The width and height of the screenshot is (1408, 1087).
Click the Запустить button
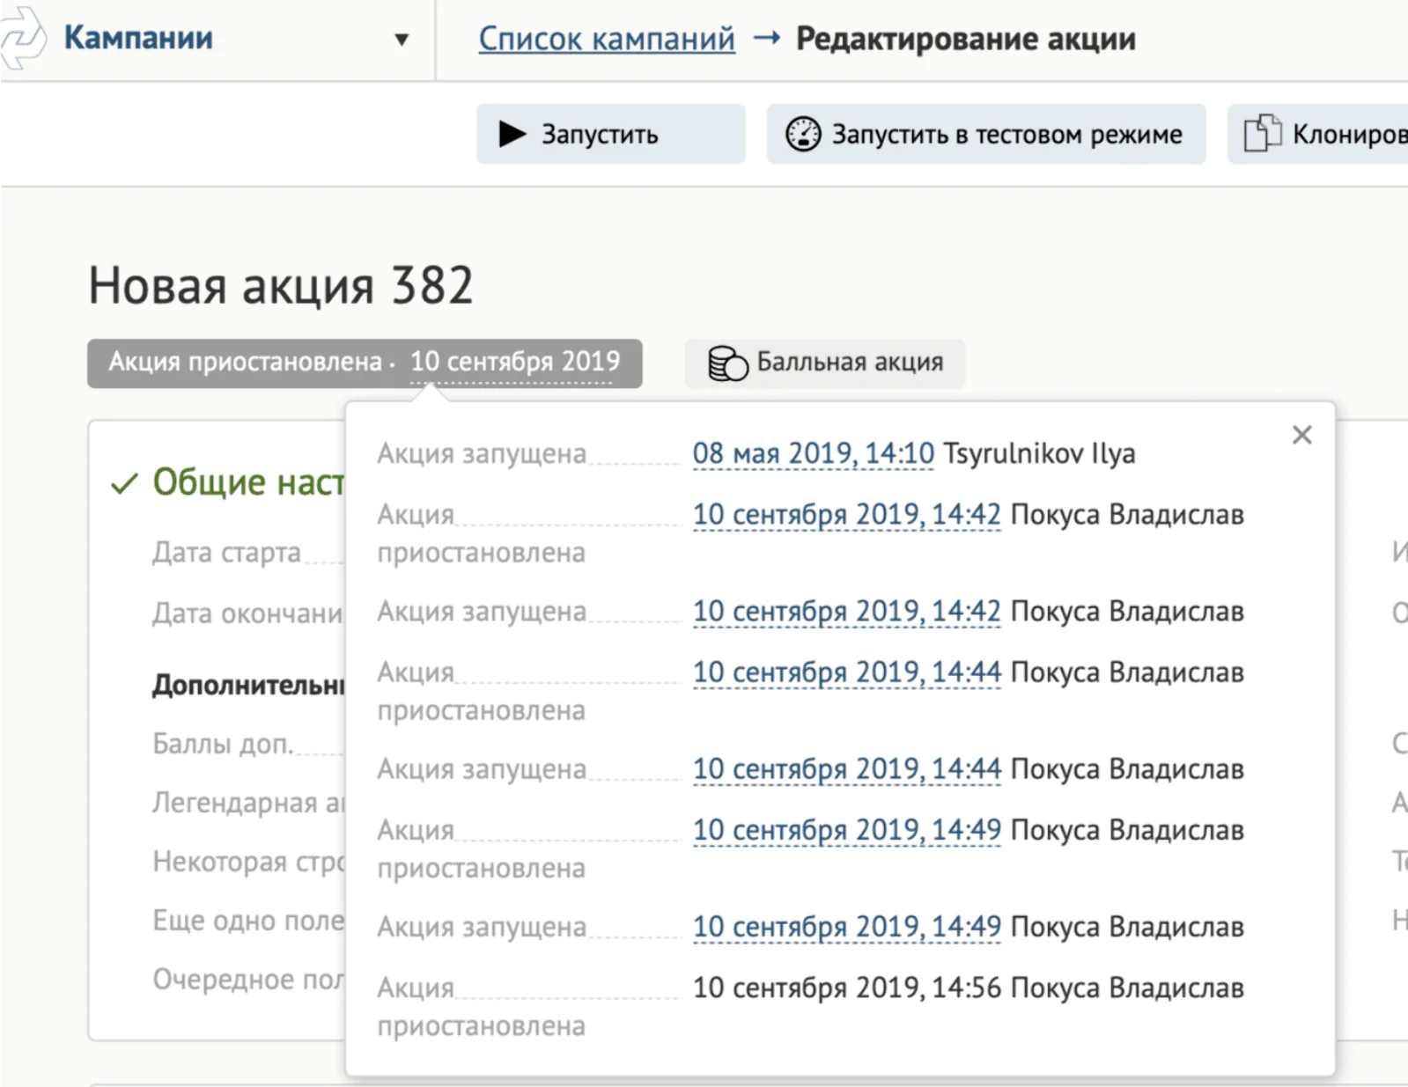610,134
